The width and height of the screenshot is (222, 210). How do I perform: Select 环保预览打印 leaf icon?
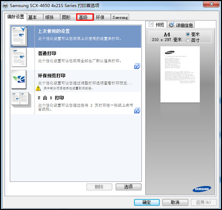click(x=19, y=79)
